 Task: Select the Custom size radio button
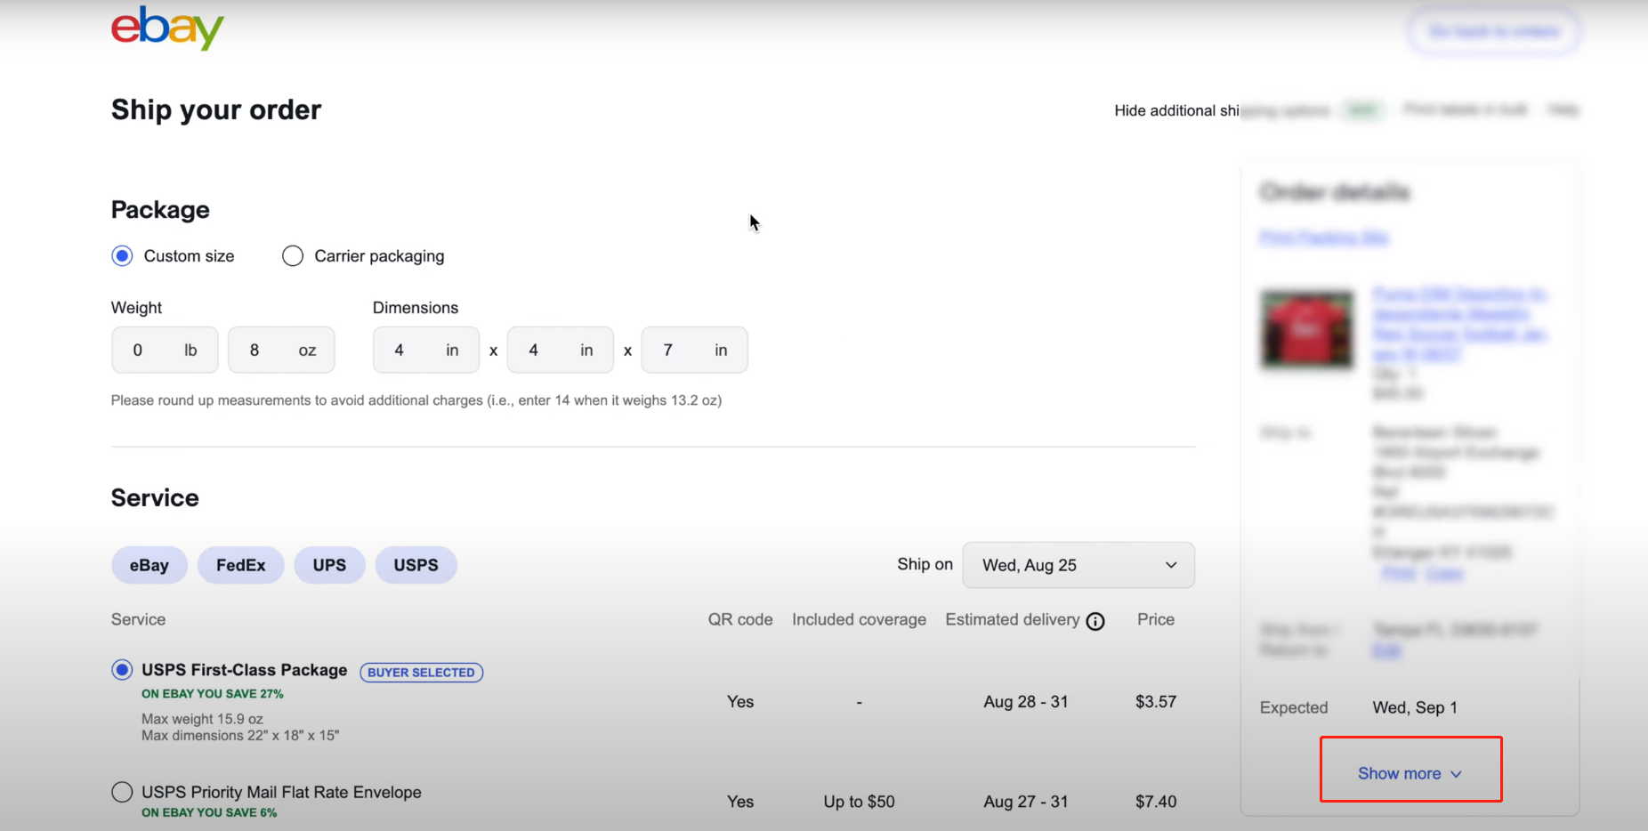pyautogui.click(x=122, y=256)
